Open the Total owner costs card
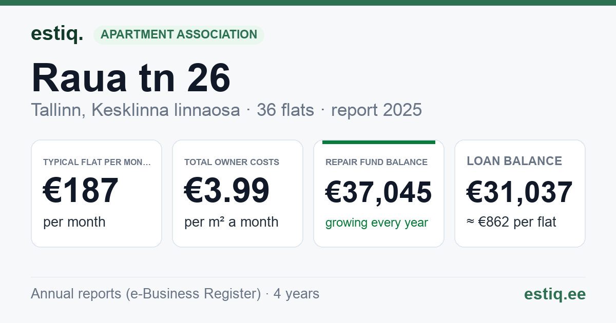The image size is (616, 323). pos(238,194)
